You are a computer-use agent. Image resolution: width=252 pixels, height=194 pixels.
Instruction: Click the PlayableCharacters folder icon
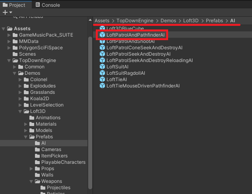pos(37,162)
